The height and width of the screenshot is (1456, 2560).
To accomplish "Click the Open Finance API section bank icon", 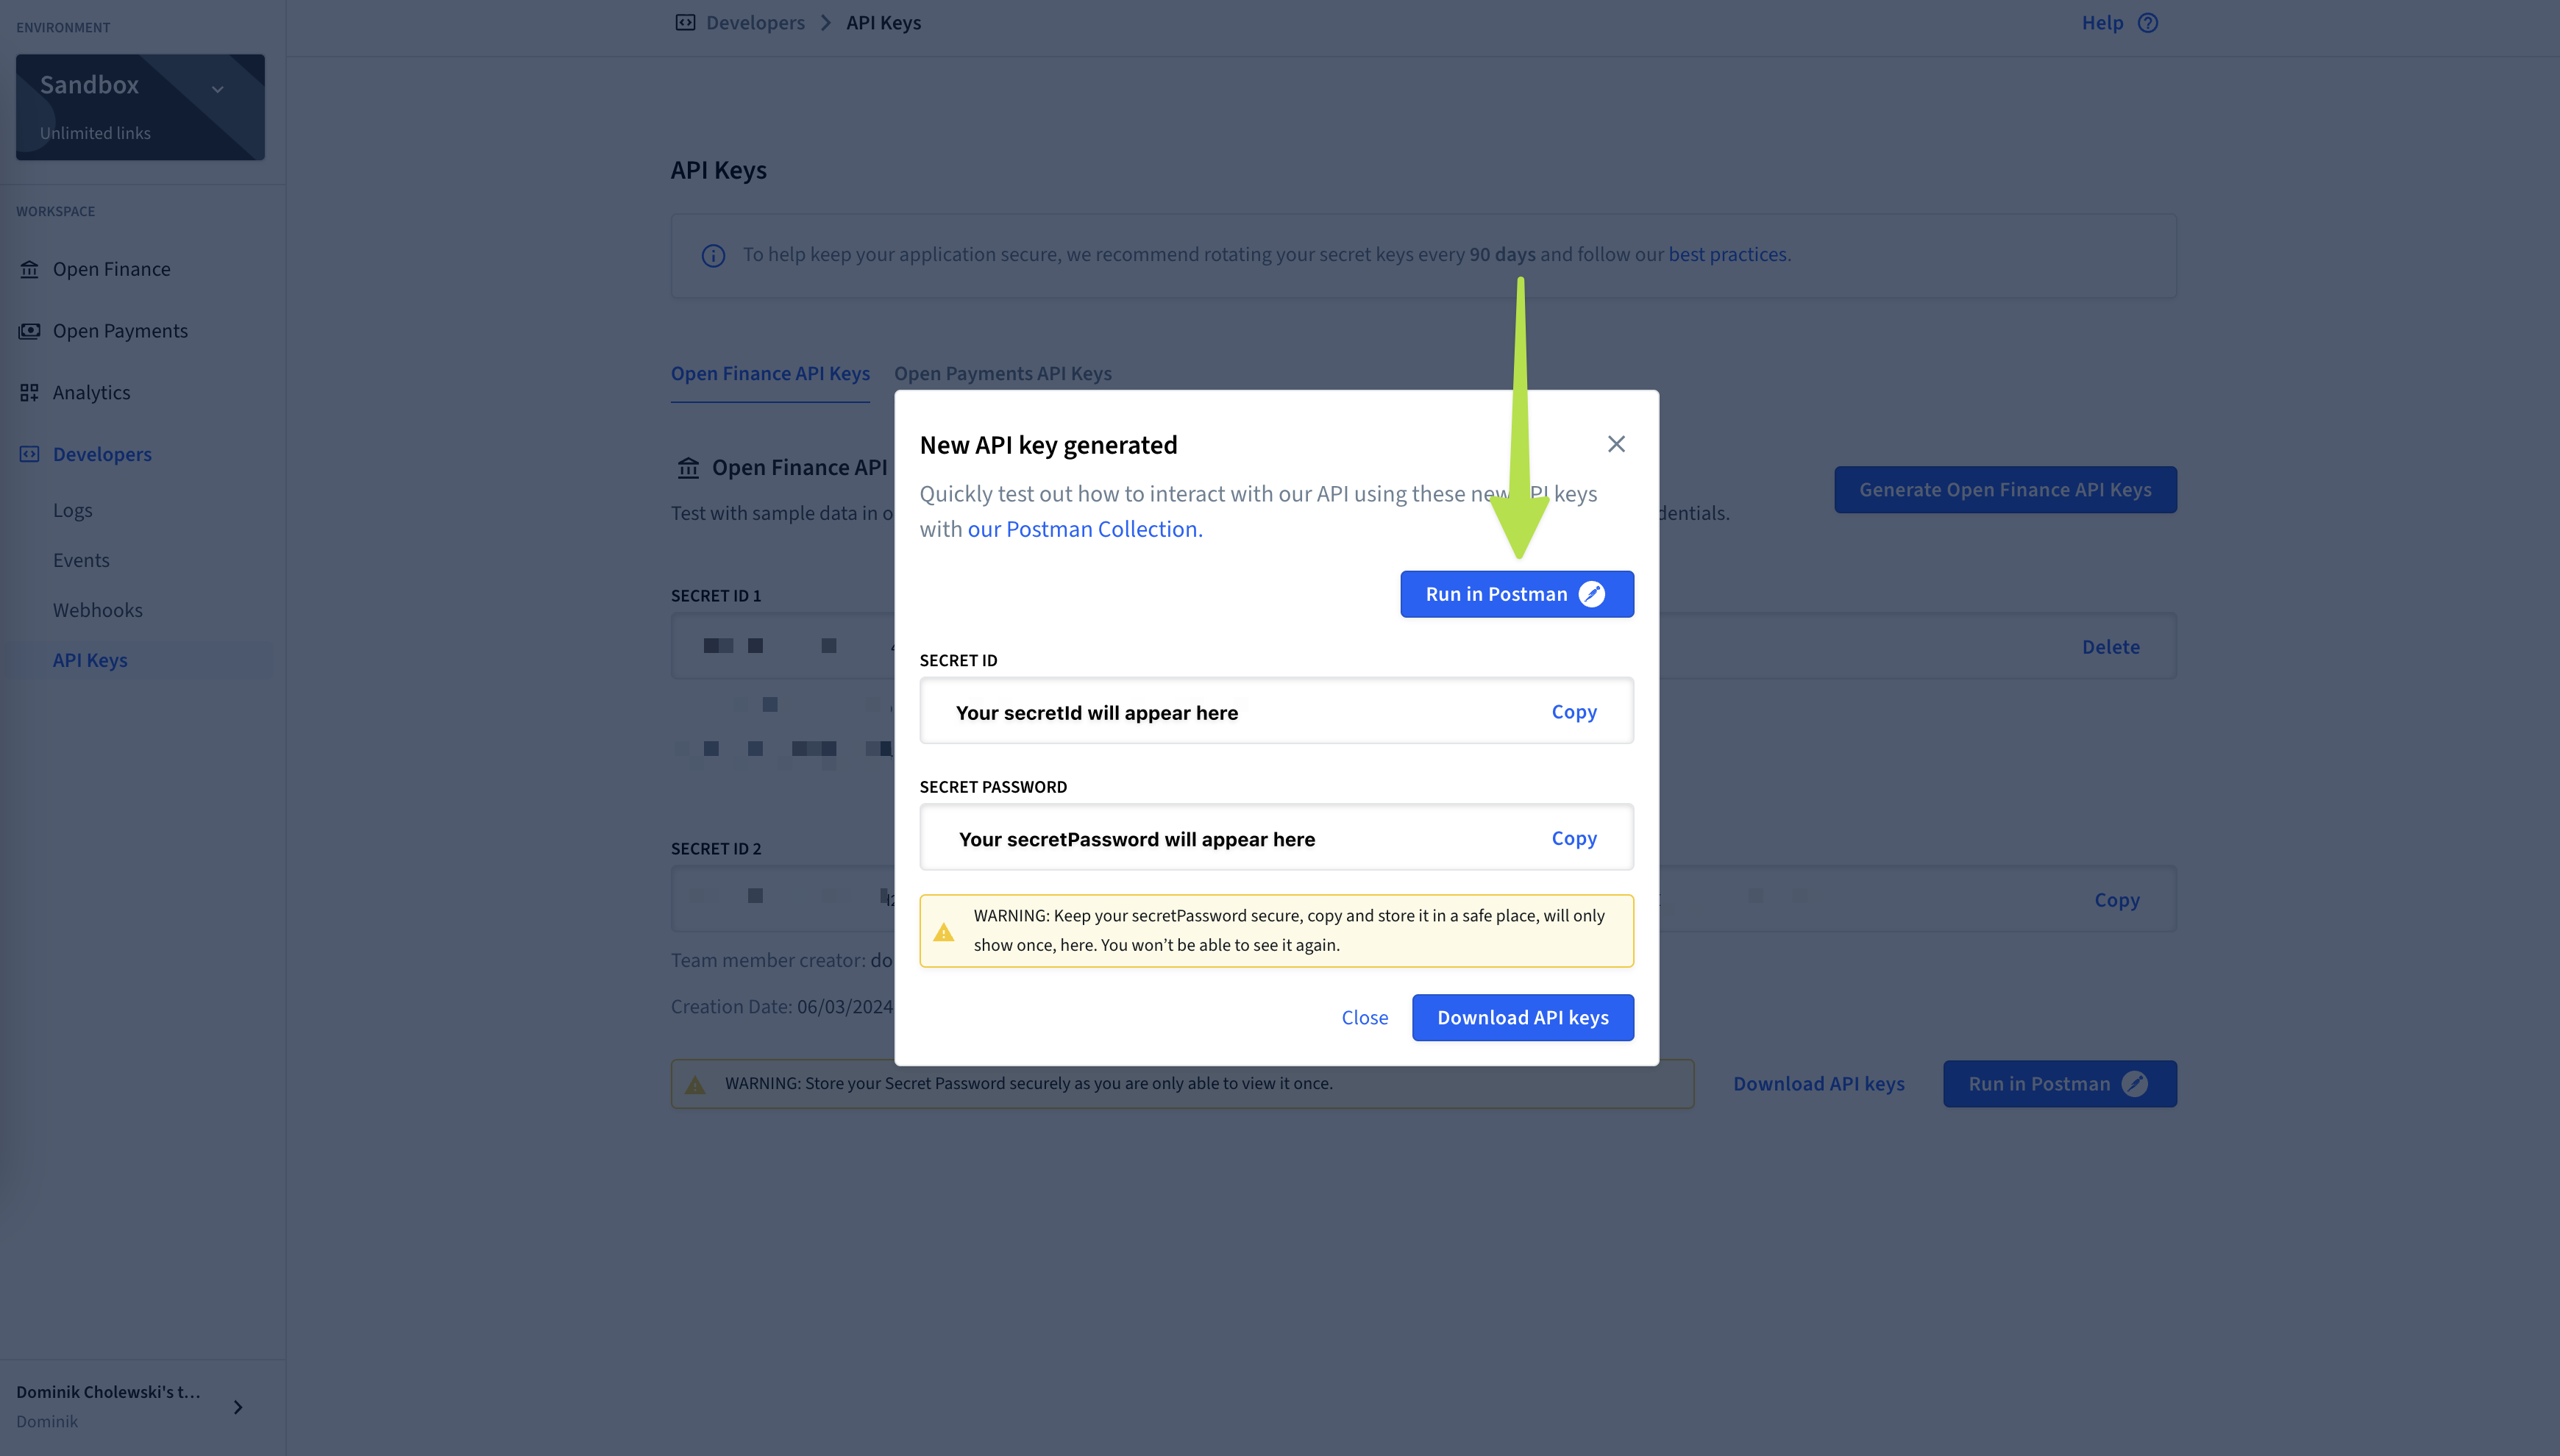I will 689,467.
